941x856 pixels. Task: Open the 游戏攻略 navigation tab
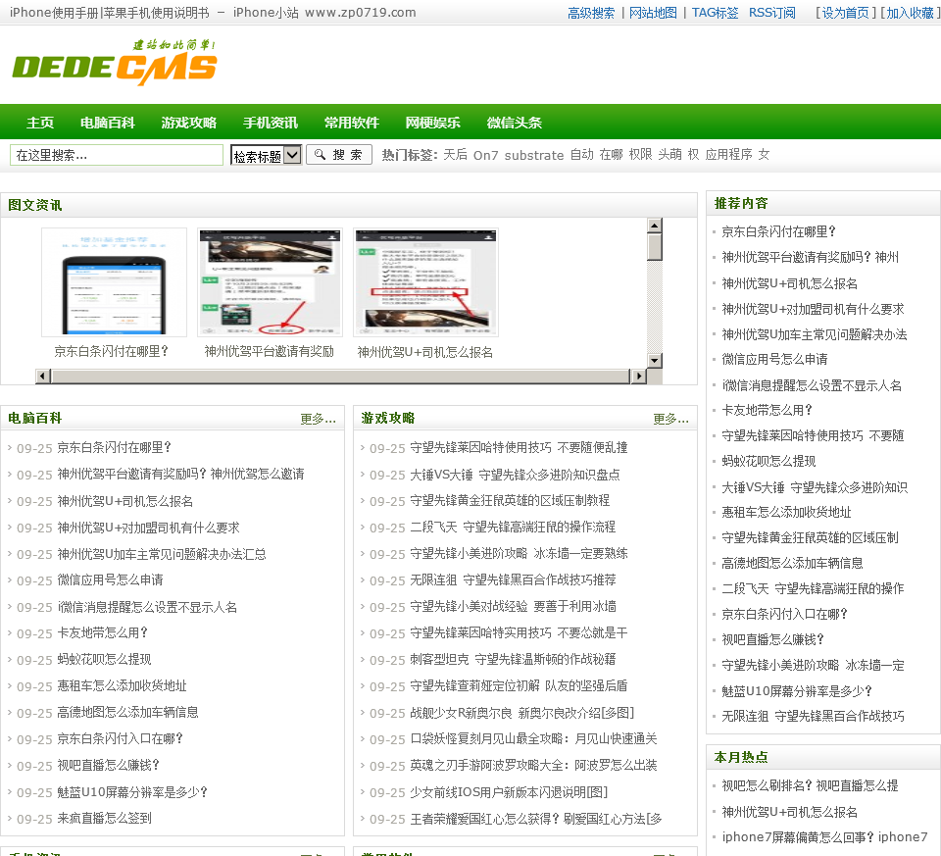click(x=189, y=123)
